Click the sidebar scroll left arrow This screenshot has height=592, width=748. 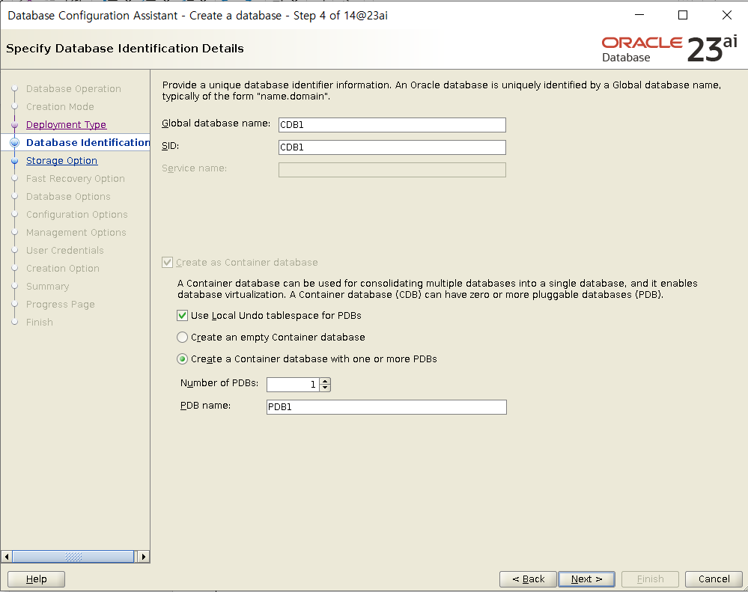pyautogui.click(x=7, y=556)
